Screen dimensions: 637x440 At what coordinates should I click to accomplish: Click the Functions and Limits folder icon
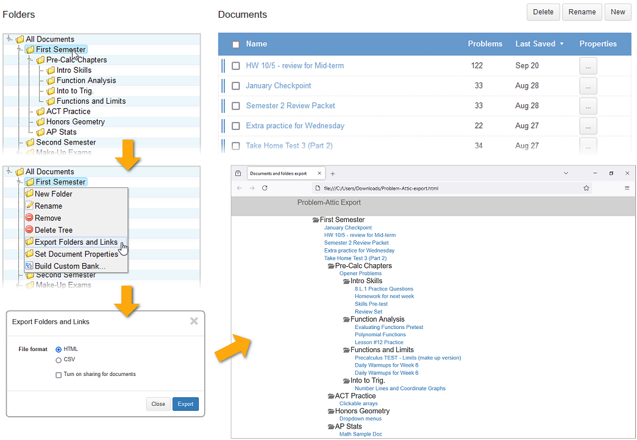click(51, 101)
